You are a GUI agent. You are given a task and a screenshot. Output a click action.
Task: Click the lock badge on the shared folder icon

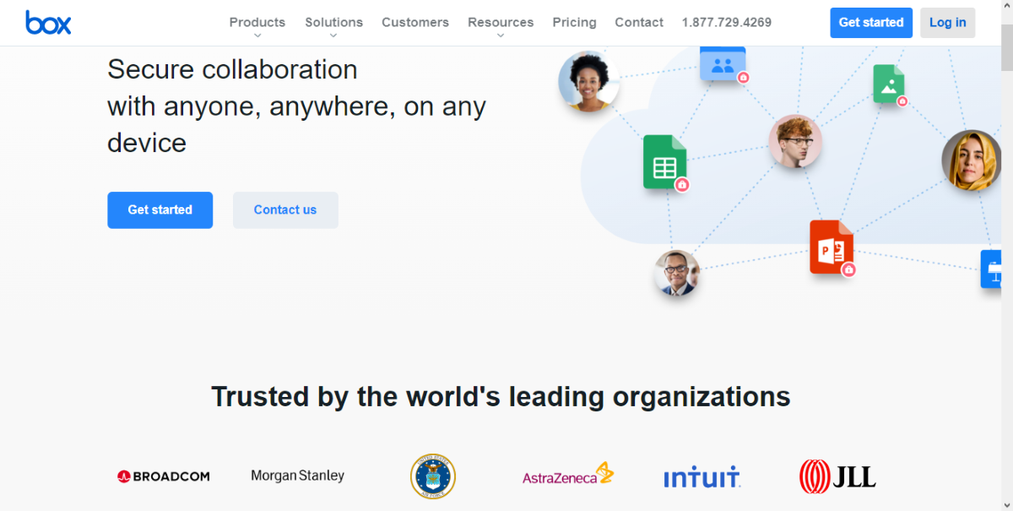744,77
